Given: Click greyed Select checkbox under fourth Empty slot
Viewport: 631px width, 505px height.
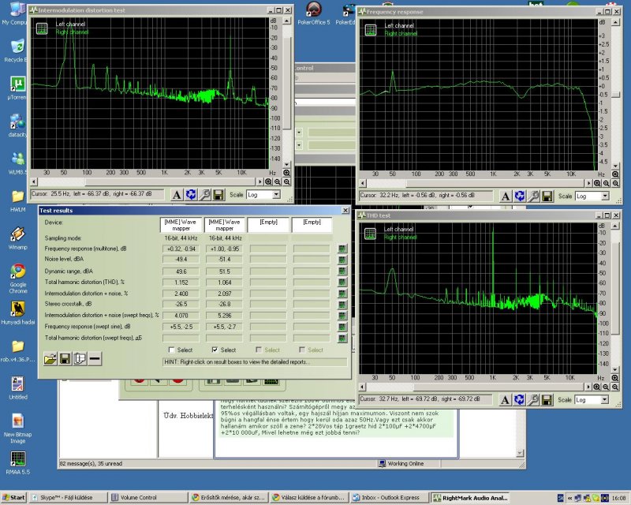Looking at the screenshot, I should pos(302,350).
